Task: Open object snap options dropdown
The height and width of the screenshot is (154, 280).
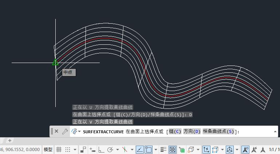Action: [x=156, y=149]
